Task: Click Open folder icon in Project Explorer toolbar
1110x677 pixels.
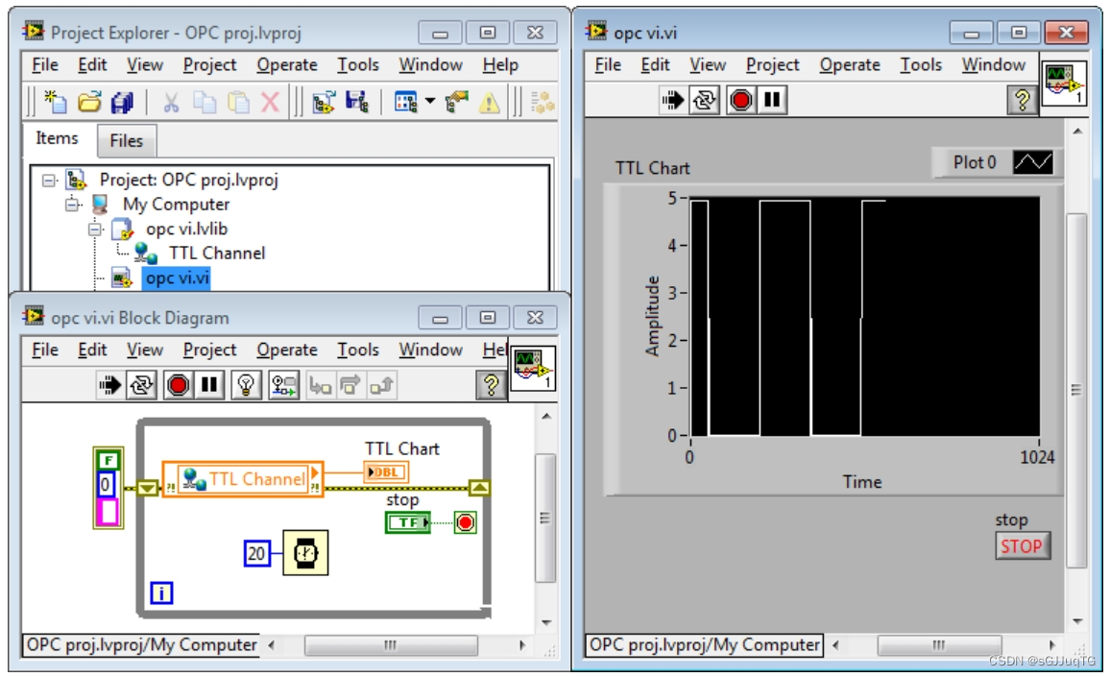Action: [89, 102]
